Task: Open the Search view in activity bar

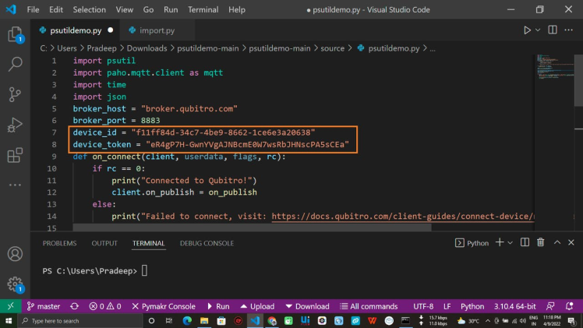Action: pos(14,65)
